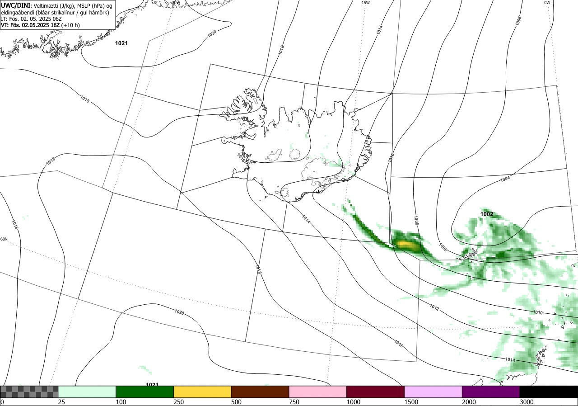The image size is (578, 406).
Task: Click the 250 value on the legend scale
Action: pos(179,402)
